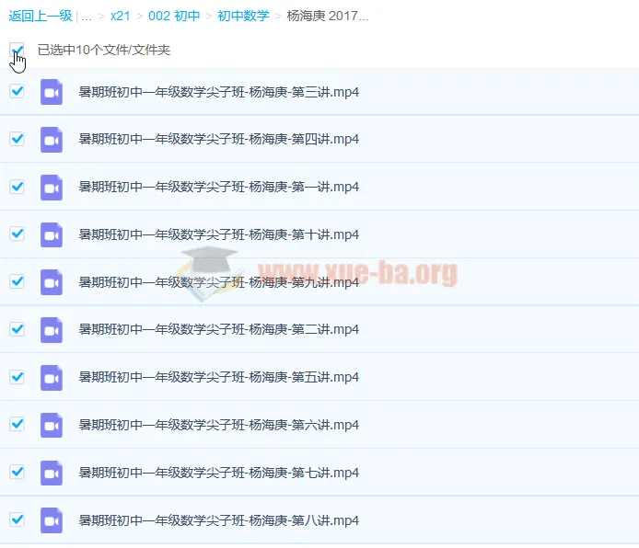Uncheck the 第一讲.mp4 checkbox
639x548 pixels.
[17, 187]
